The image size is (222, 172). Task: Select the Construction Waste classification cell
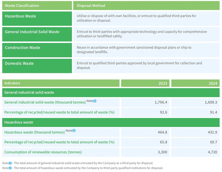[37, 50]
